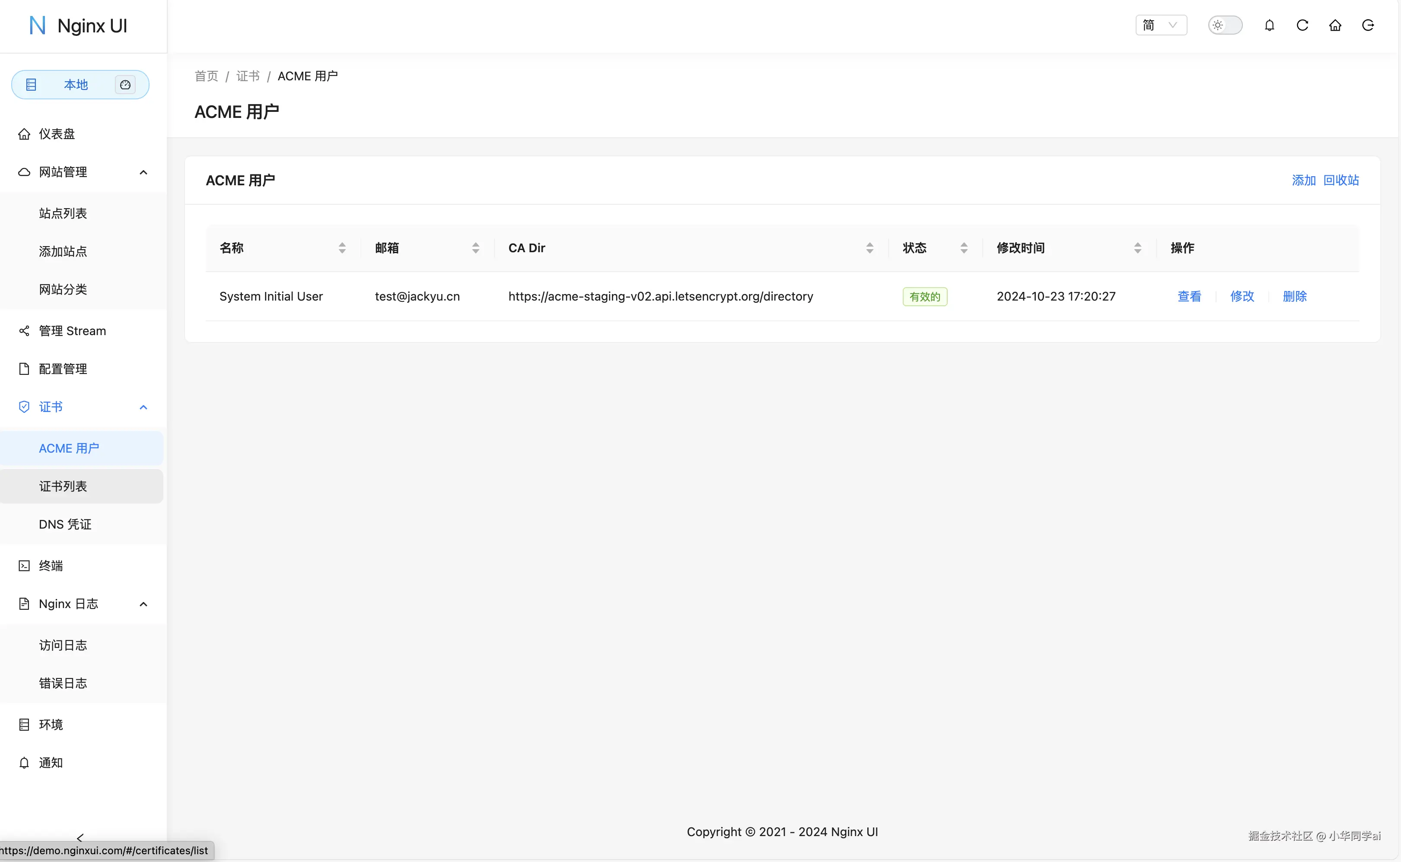Open 终端 terminal from sidebar
Image resolution: width=1401 pixels, height=862 pixels.
click(51, 566)
